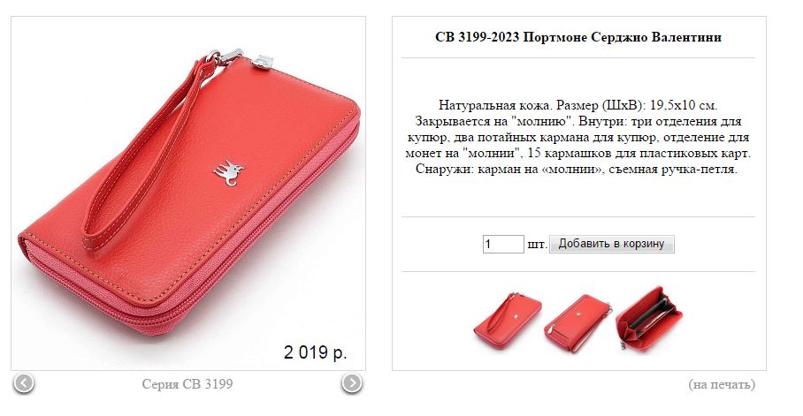Image resolution: width=803 pixels, height=416 pixels.
Task: Click the 2 019 р. price label
Action: (x=315, y=352)
